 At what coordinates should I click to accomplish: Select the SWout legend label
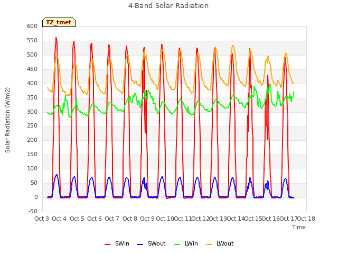[x=156, y=243]
